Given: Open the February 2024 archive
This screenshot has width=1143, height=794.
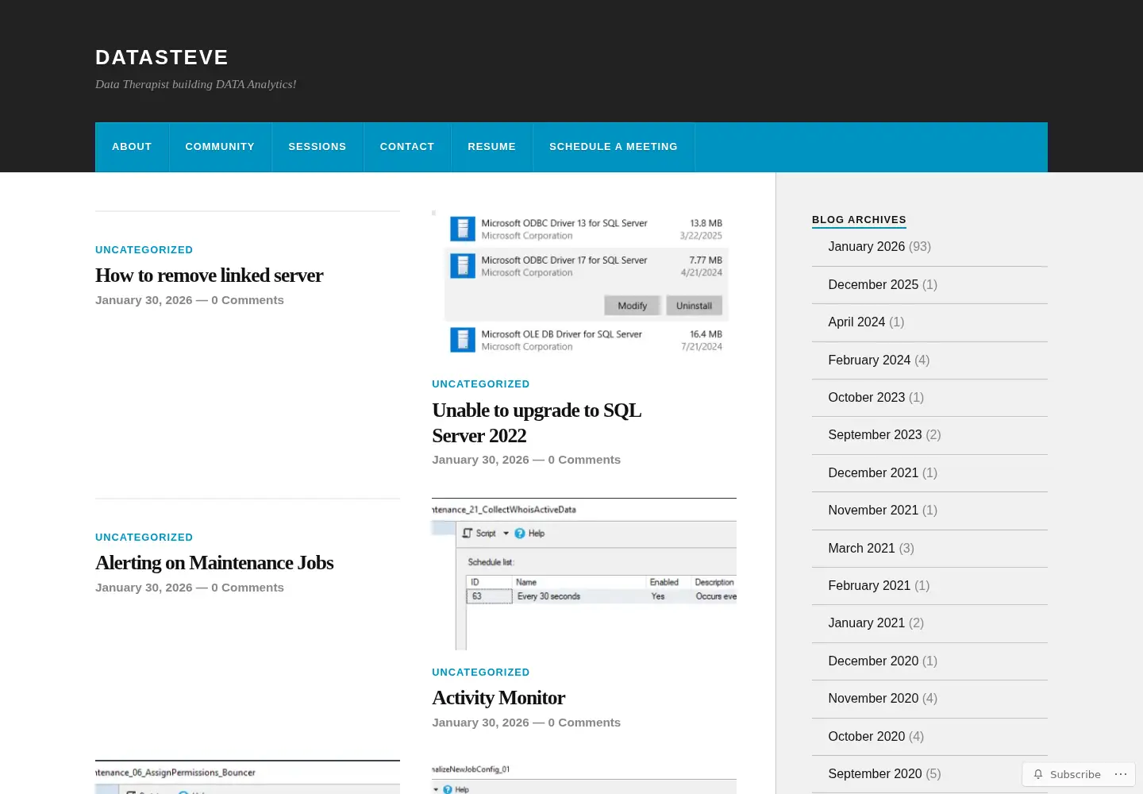Looking at the screenshot, I should [x=869, y=360].
